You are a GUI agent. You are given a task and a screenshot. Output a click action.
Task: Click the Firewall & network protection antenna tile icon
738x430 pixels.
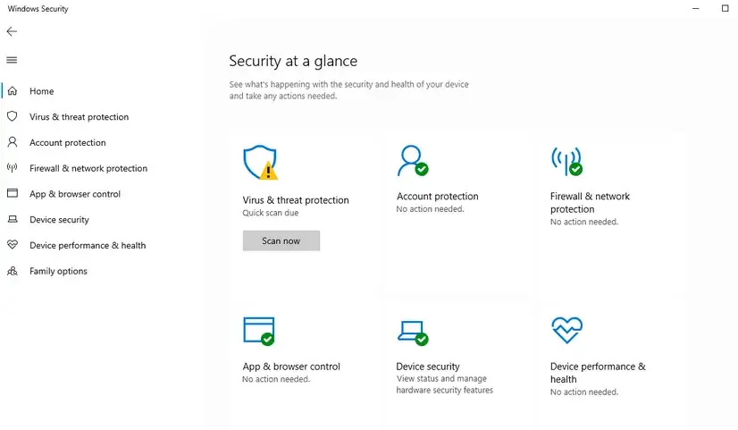(x=566, y=161)
